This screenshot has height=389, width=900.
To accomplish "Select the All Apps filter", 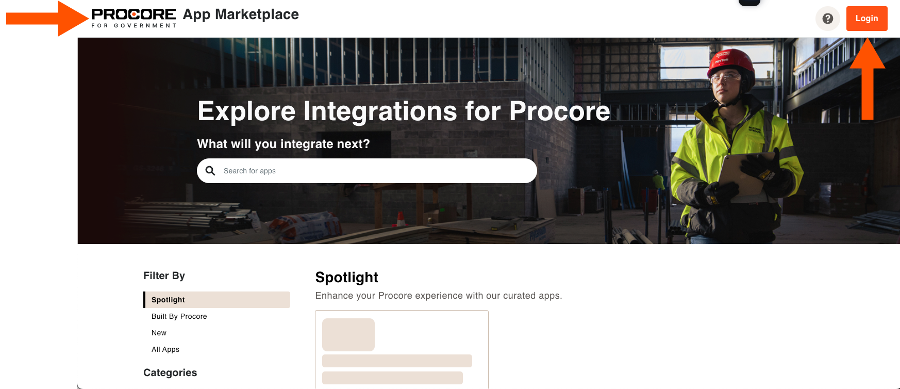I will pyautogui.click(x=165, y=349).
